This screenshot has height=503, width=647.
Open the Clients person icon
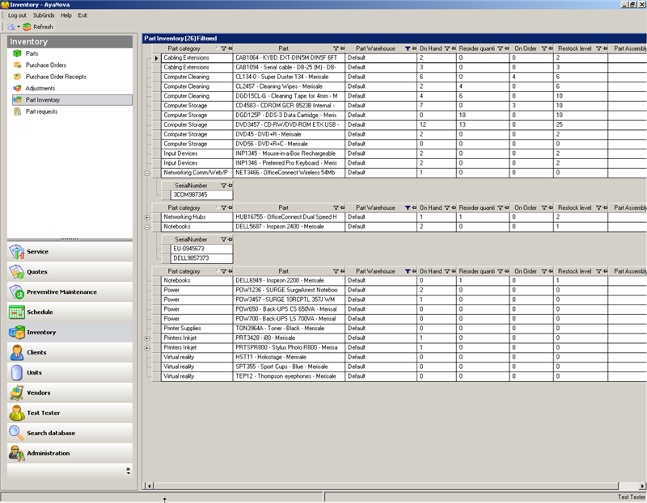(16, 353)
